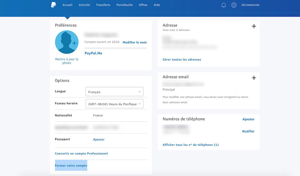Open the settings gear icon
This screenshot has width=300, height=176.
coord(234,5)
